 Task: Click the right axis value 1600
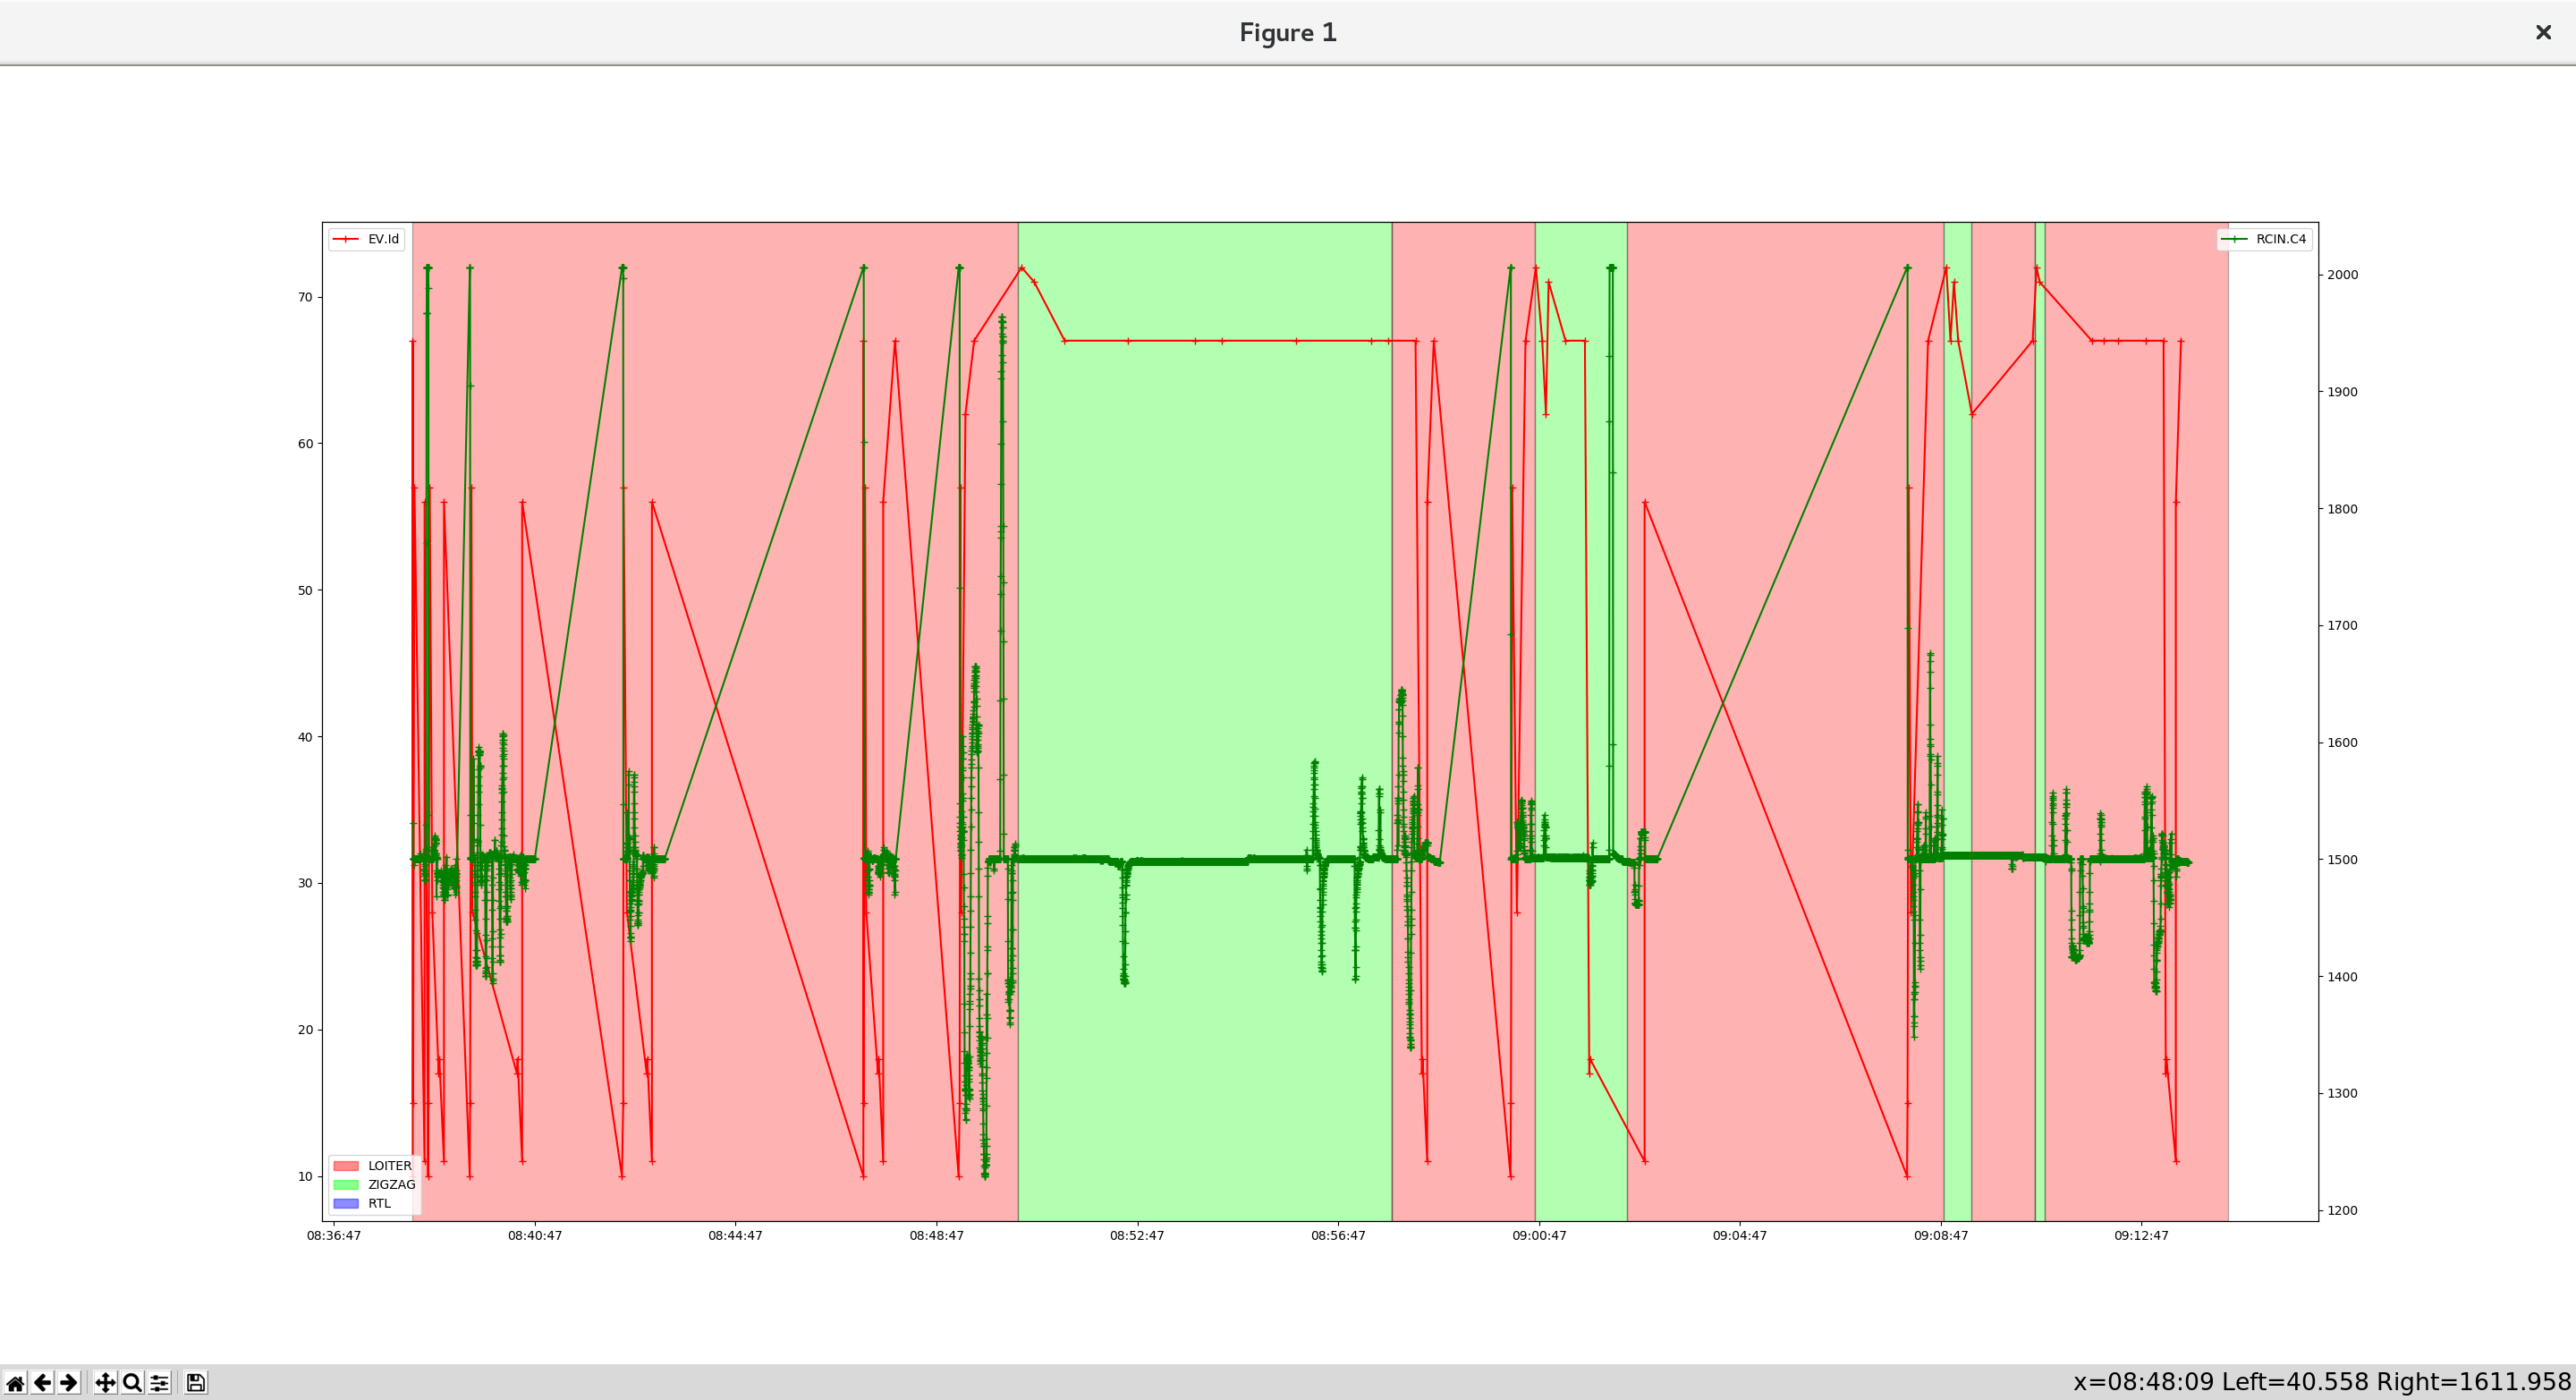pyautogui.click(x=2342, y=743)
